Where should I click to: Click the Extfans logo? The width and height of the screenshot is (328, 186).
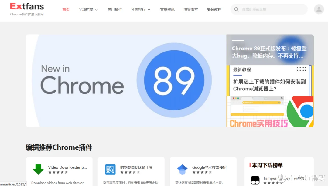pyautogui.click(x=27, y=6)
